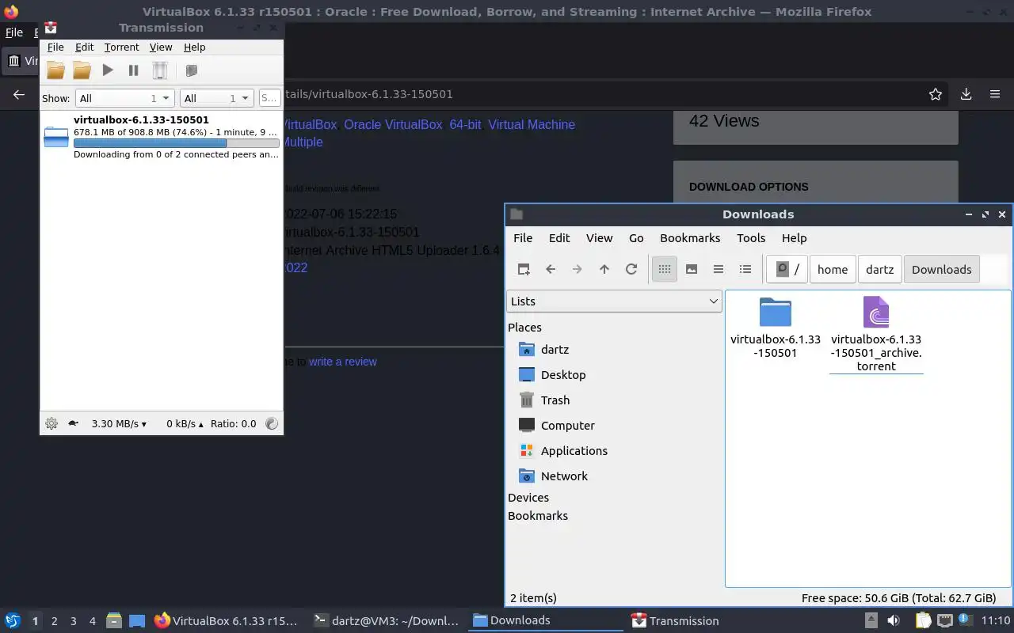
Task: Click the Firefox back arrow
Action: coord(19,94)
